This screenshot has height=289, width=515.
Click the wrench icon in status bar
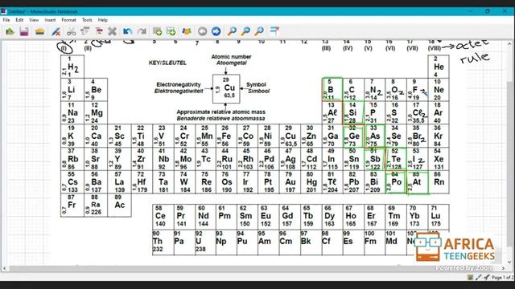(x=486, y=278)
